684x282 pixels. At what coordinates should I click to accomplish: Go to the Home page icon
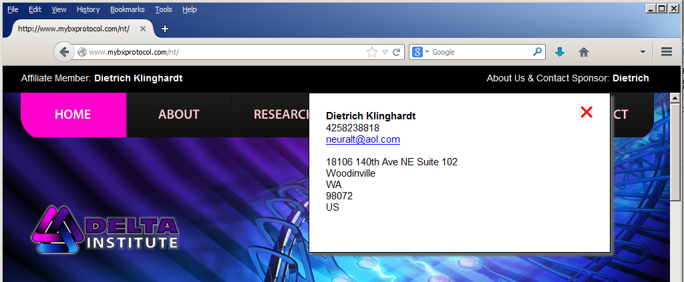(x=584, y=52)
